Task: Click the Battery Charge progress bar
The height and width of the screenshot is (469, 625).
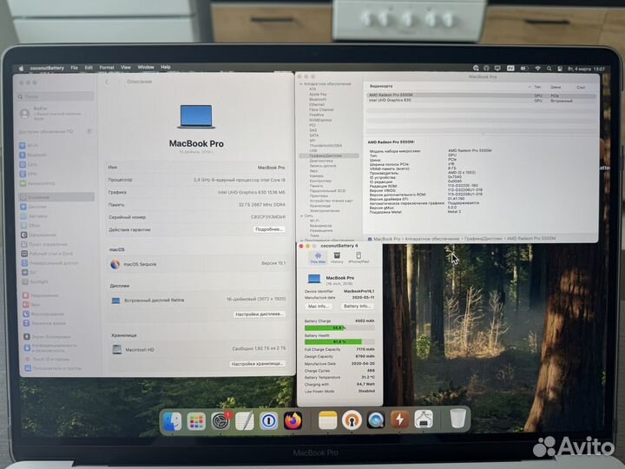Action: (x=339, y=327)
